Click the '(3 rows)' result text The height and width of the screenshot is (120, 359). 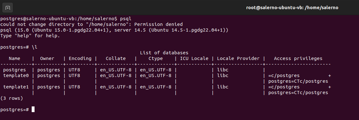[12, 98]
